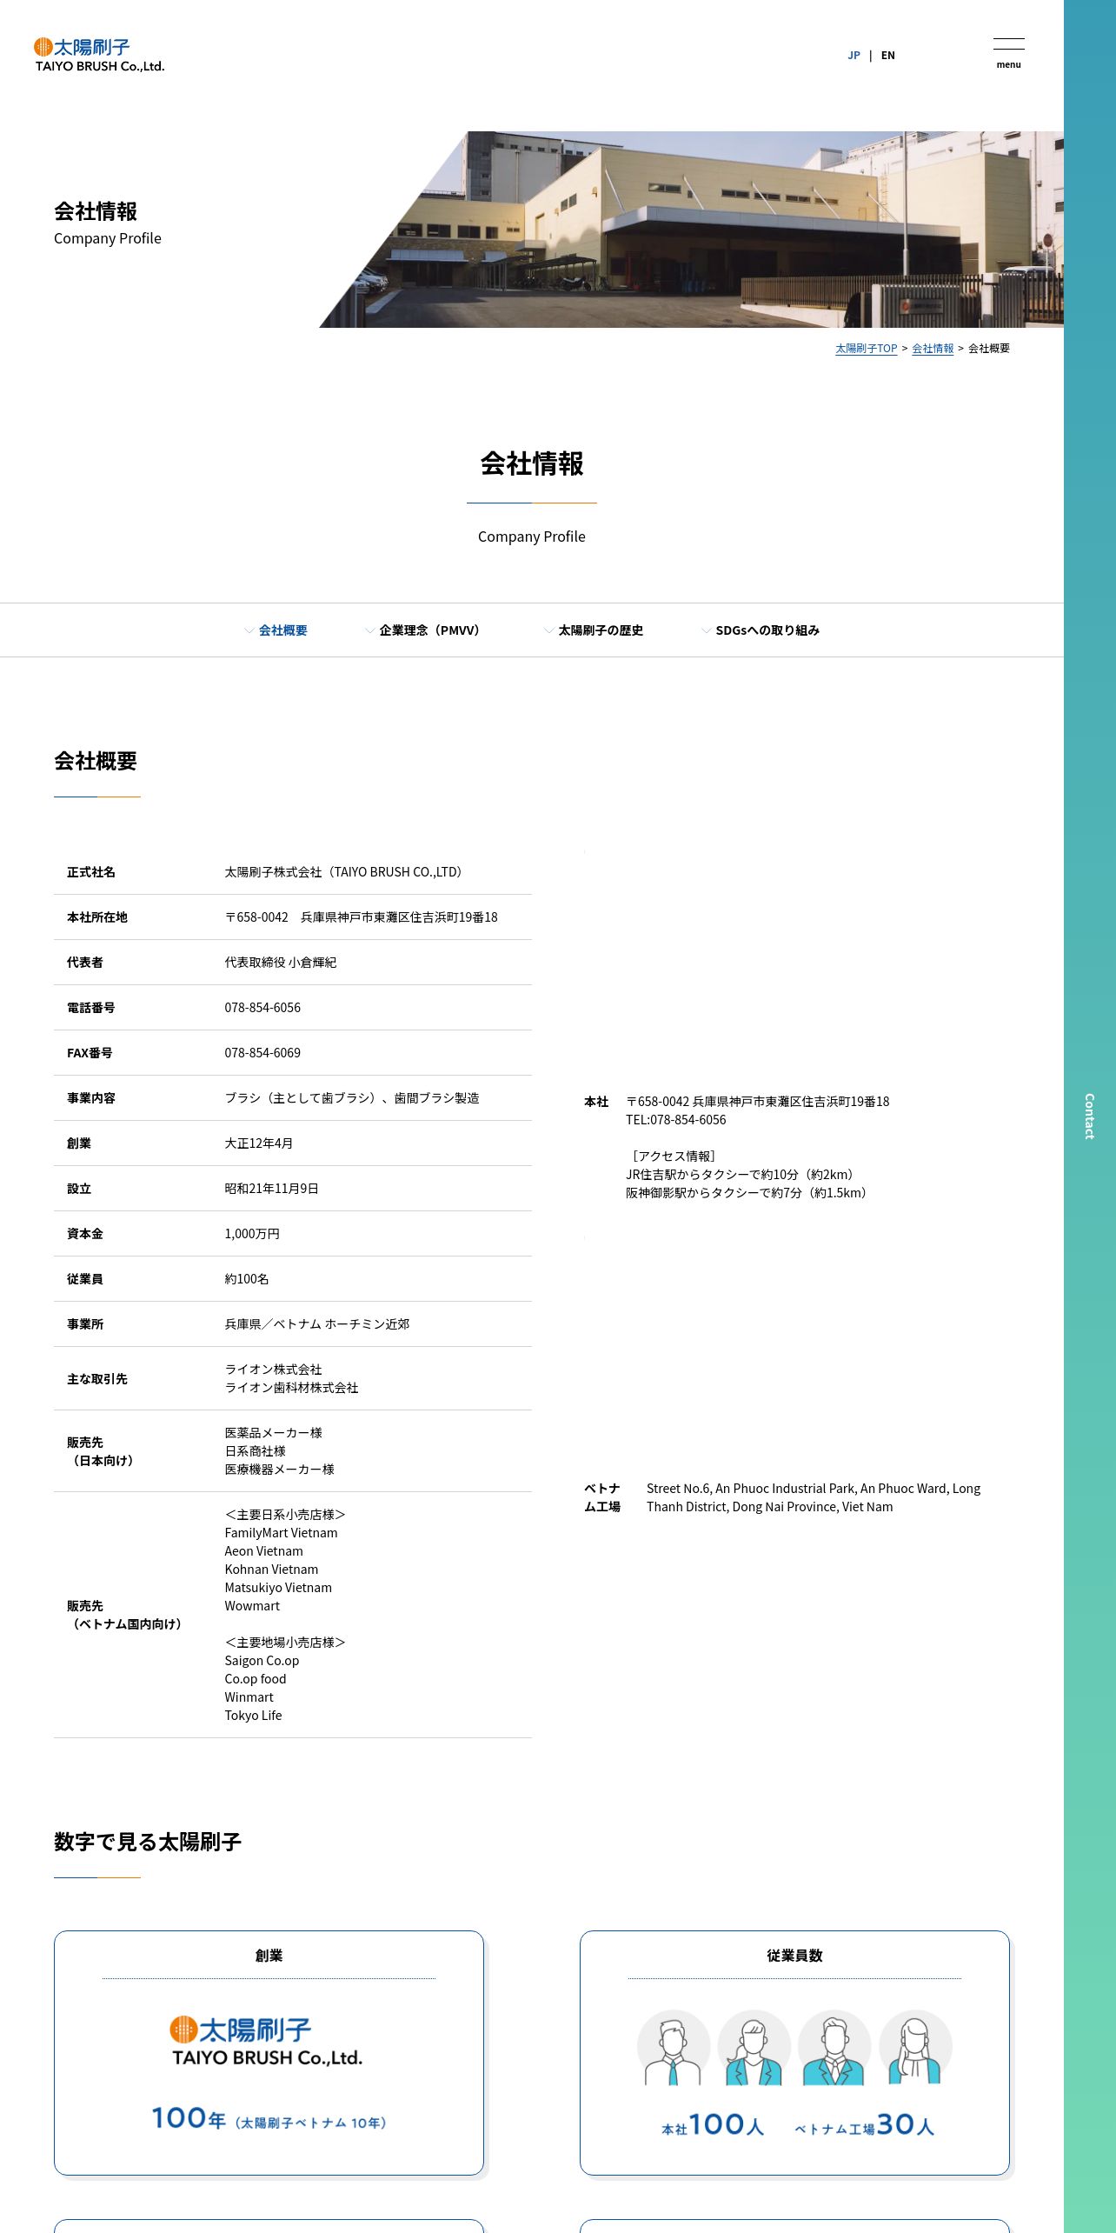The image size is (1116, 2233).
Task: Switch language to EN
Action: pos(887,55)
